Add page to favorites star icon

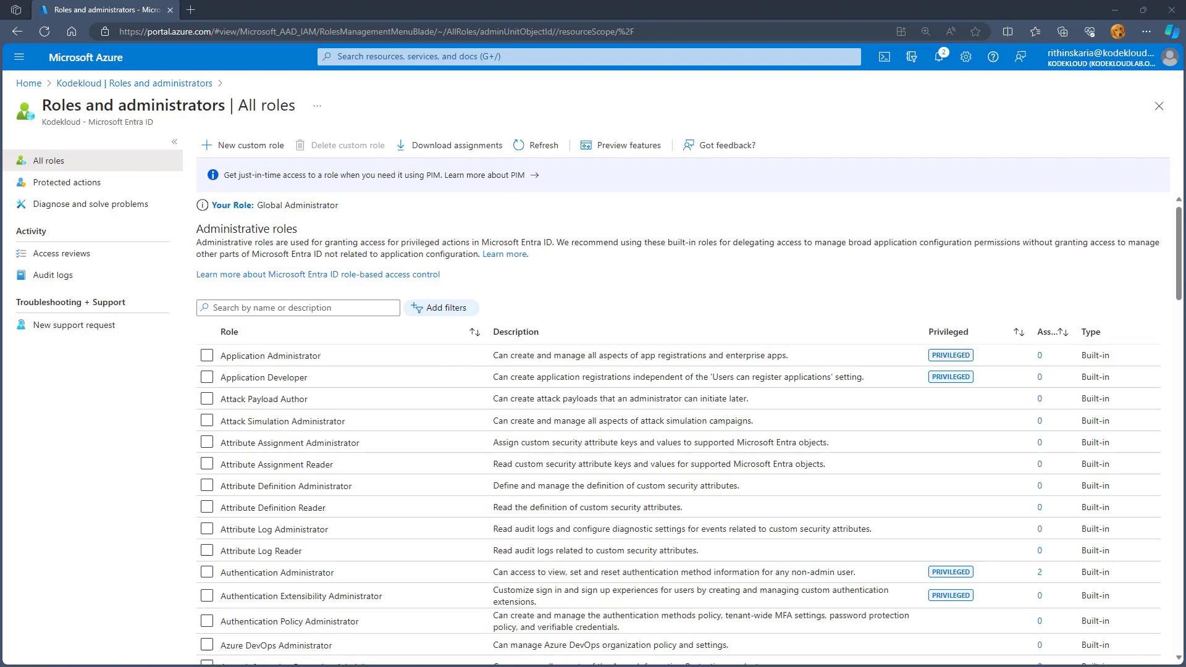point(975,31)
